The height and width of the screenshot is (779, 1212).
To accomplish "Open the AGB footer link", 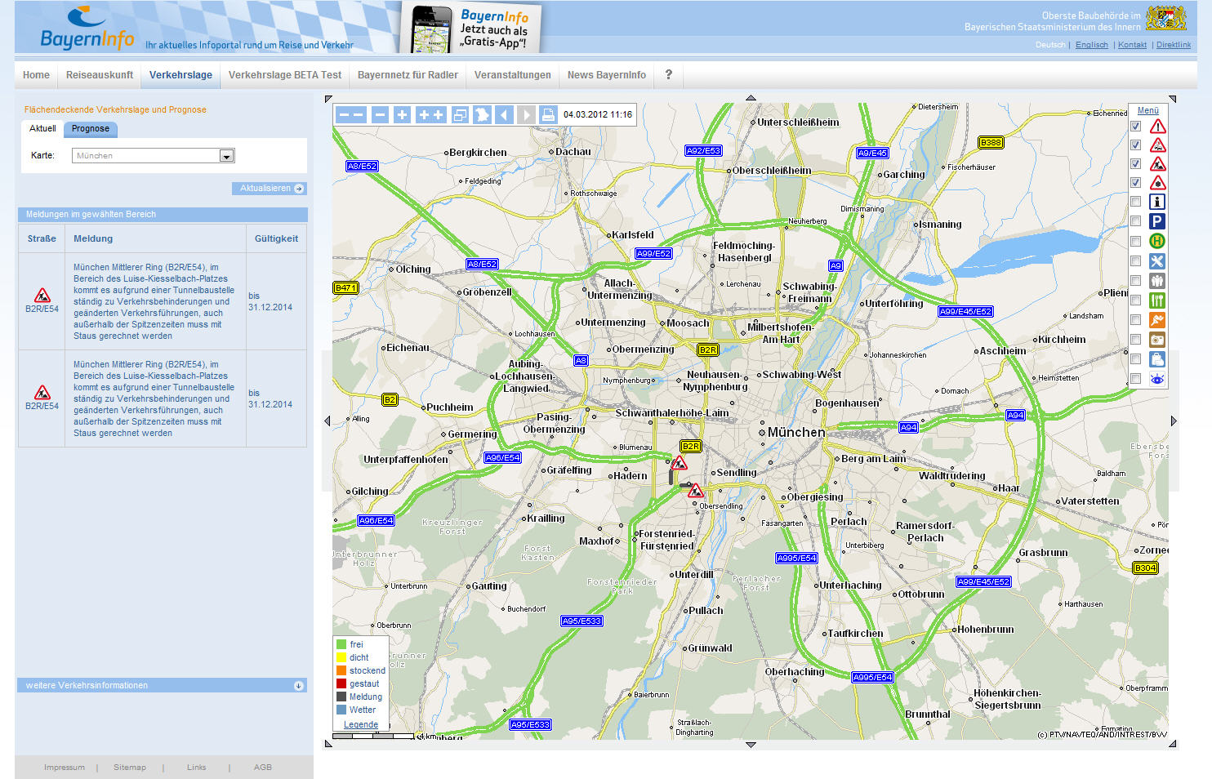I will (263, 768).
